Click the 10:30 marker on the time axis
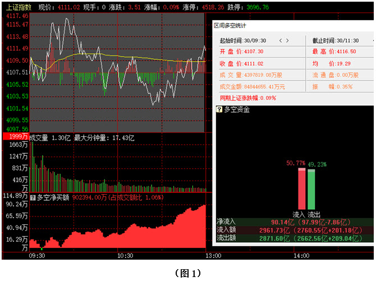The width and height of the screenshot is (376, 286). [125, 256]
